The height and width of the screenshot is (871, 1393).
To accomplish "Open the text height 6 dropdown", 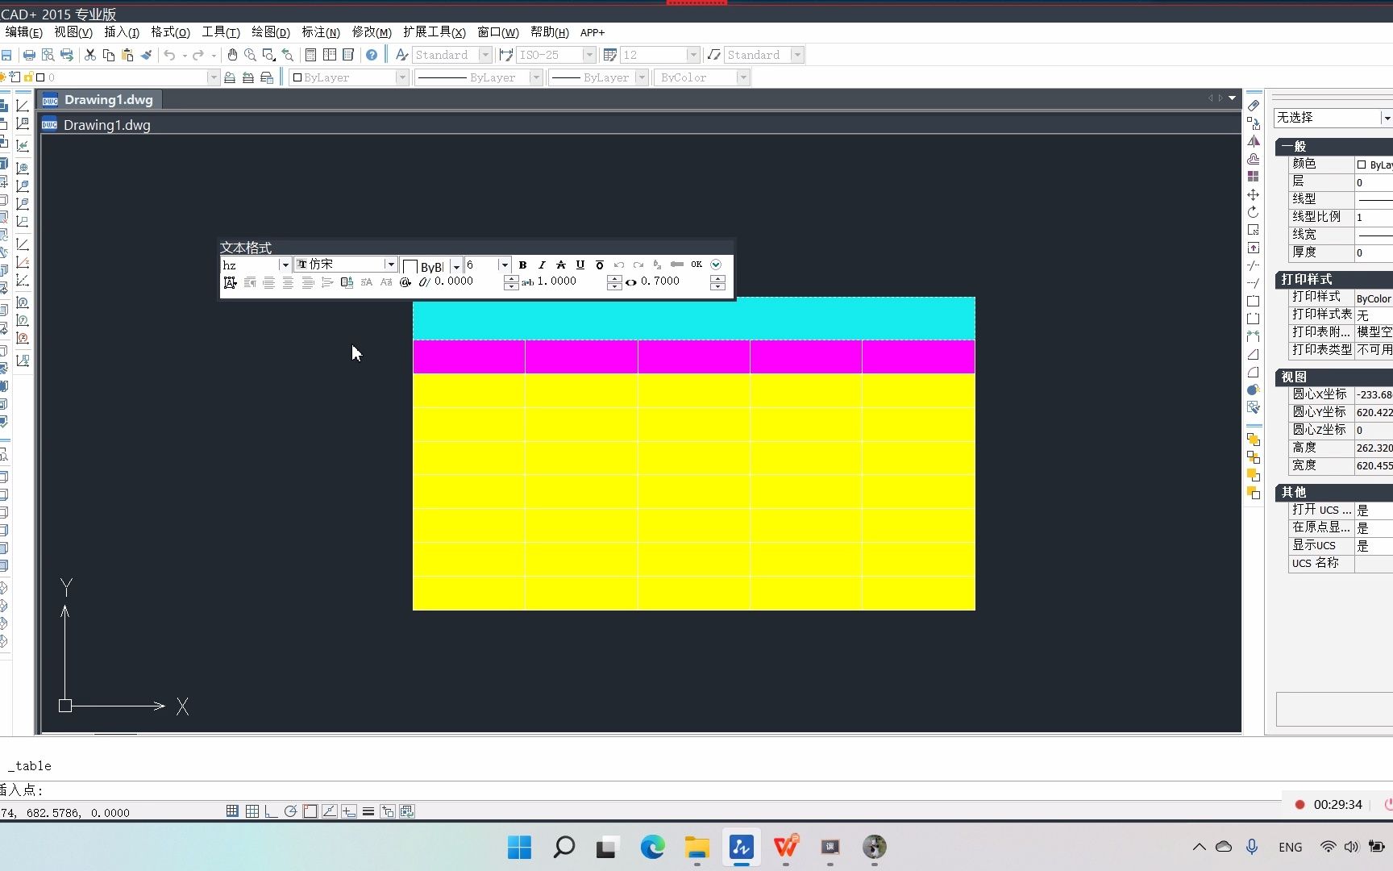I will click(505, 265).
